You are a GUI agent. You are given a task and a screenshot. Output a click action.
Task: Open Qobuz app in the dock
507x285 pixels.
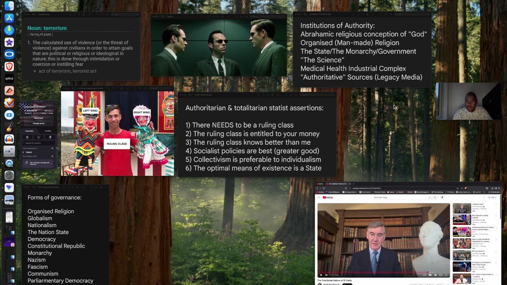click(x=9, y=78)
